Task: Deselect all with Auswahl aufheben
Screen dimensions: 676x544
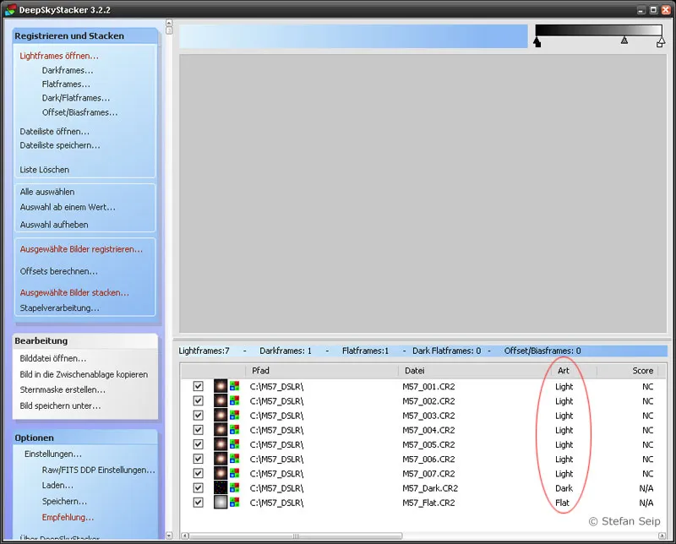Action: pyautogui.click(x=54, y=225)
